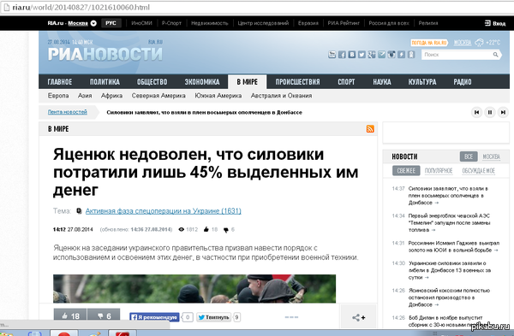Image resolution: width=514 pixels, height=336 pixels.
Task: Switch news panel to МОСКВА
Action: pyautogui.click(x=492, y=156)
